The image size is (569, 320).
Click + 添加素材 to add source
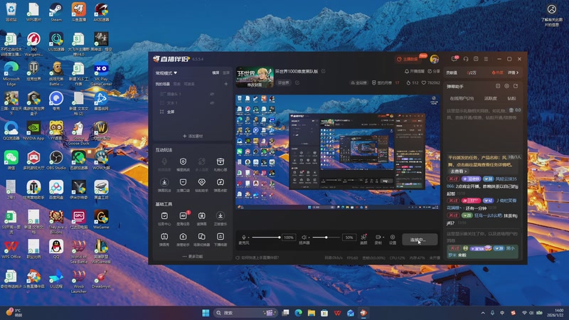[193, 136]
